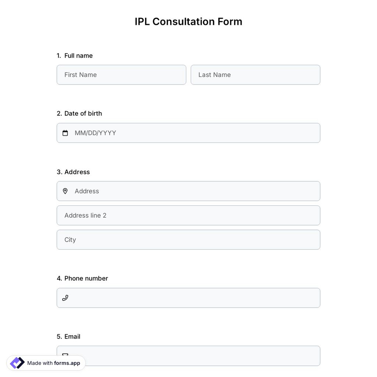This screenshot has width=377, height=377.
Task: Click the calendar icon in the date field
Action: click(x=65, y=133)
